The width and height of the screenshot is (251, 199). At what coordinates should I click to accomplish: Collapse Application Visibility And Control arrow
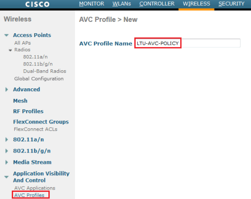click(x=6, y=177)
